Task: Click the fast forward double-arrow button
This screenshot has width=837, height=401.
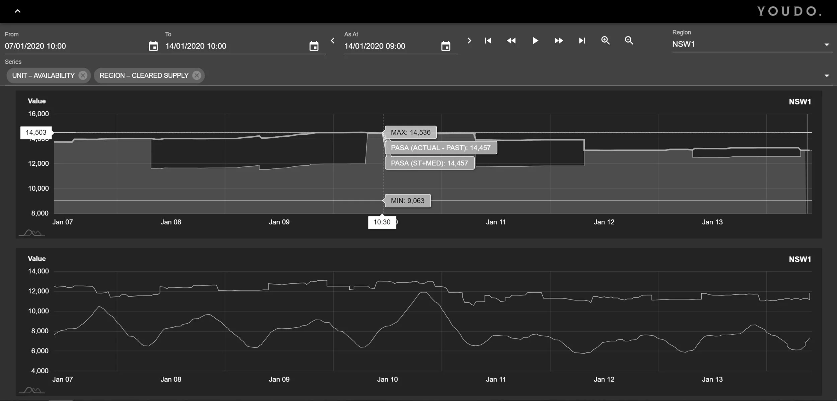Action: pos(558,41)
